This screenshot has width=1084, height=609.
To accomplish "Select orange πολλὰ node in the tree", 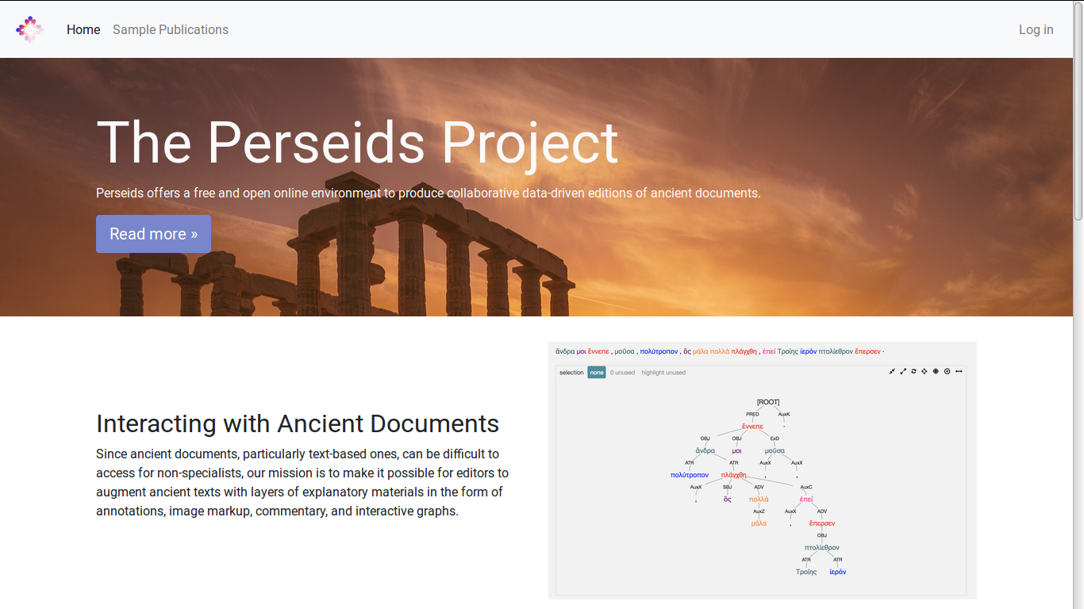I will [759, 500].
